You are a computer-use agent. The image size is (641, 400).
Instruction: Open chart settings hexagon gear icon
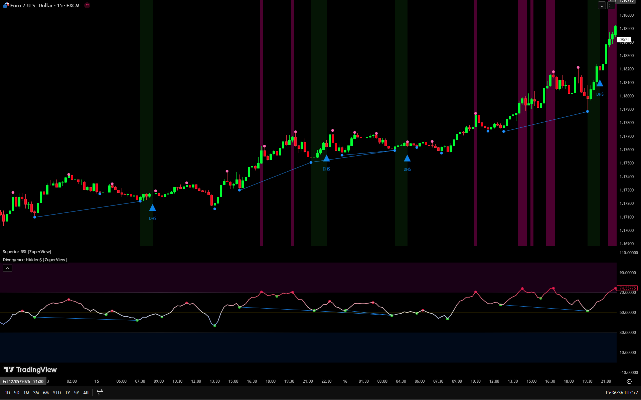(x=629, y=381)
